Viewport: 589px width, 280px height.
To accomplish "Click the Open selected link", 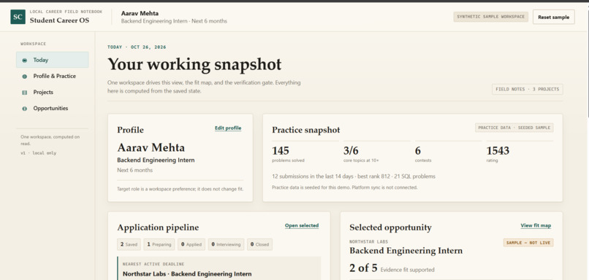I will click(302, 225).
